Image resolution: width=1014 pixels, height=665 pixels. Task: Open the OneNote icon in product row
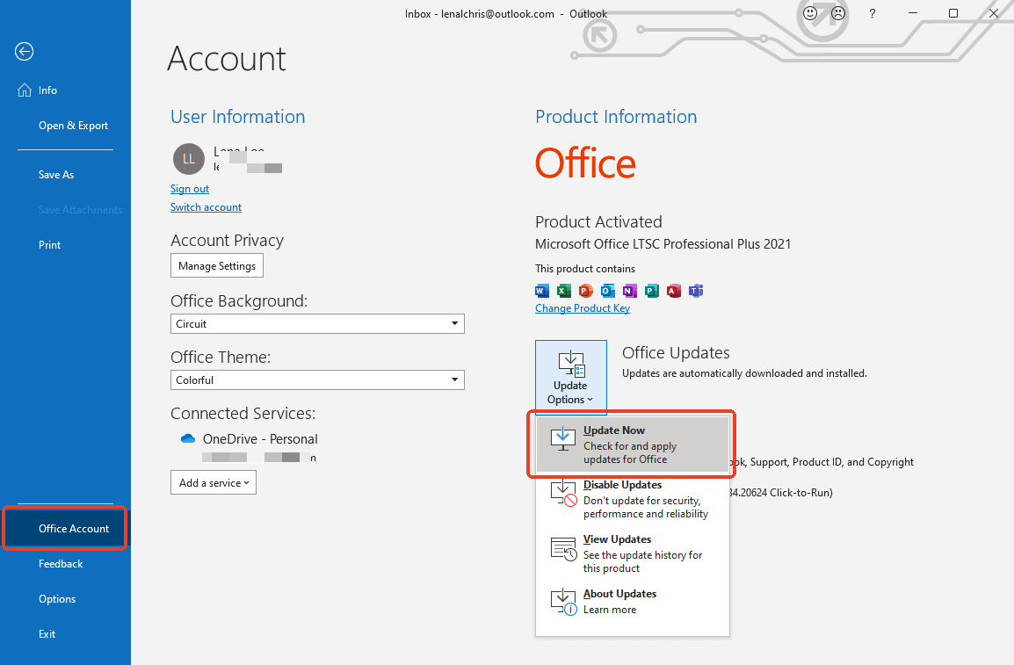coord(629,291)
